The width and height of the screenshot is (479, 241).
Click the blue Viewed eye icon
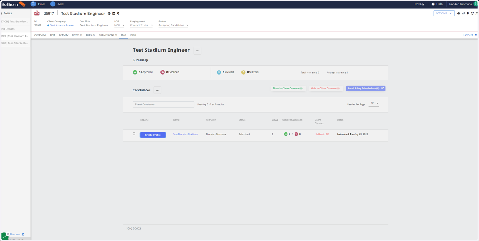pos(219,72)
